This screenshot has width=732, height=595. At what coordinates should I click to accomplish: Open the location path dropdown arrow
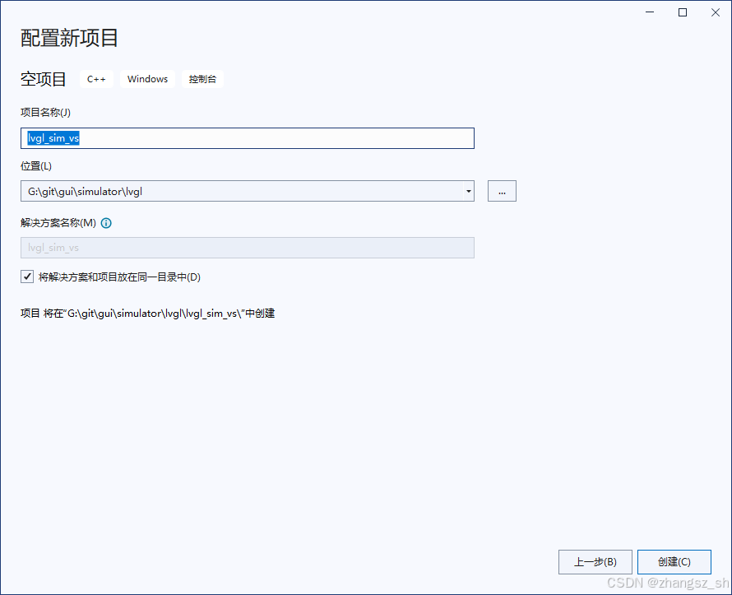click(468, 191)
